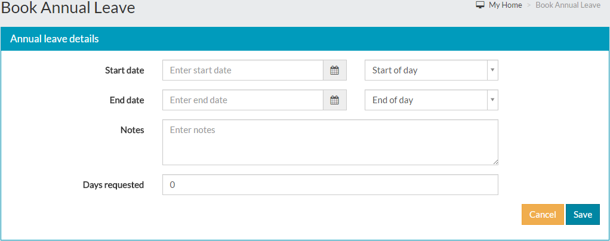Viewport: 610px width, 241px height.
Task: Click the arrow on End of day selector
Action: [x=492, y=100]
